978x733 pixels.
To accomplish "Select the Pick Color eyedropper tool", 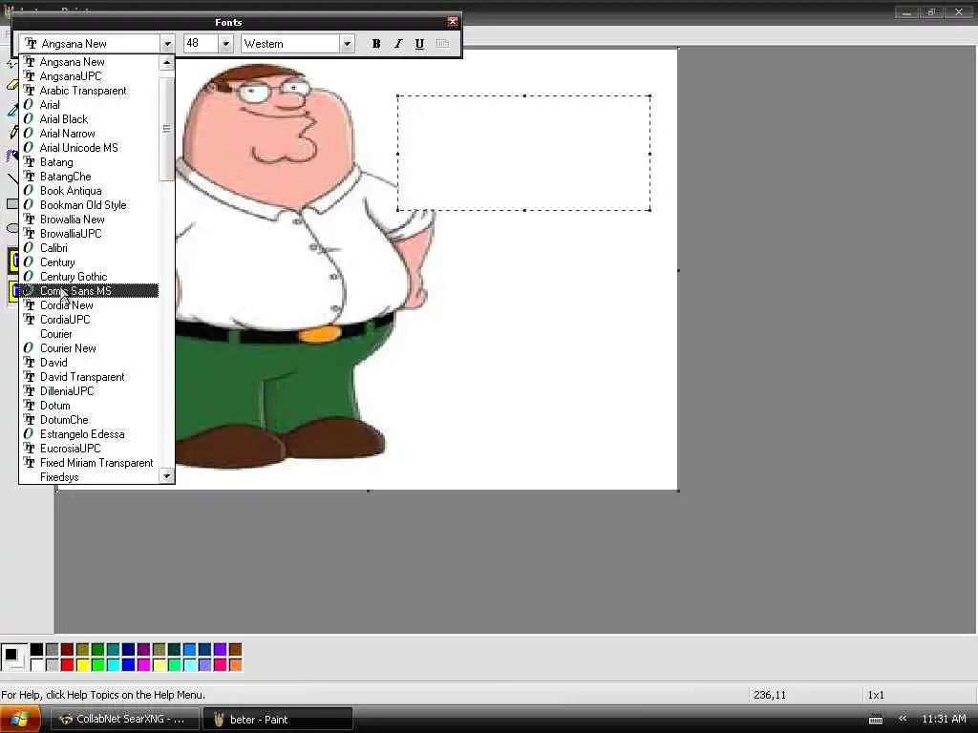I will [x=11, y=110].
